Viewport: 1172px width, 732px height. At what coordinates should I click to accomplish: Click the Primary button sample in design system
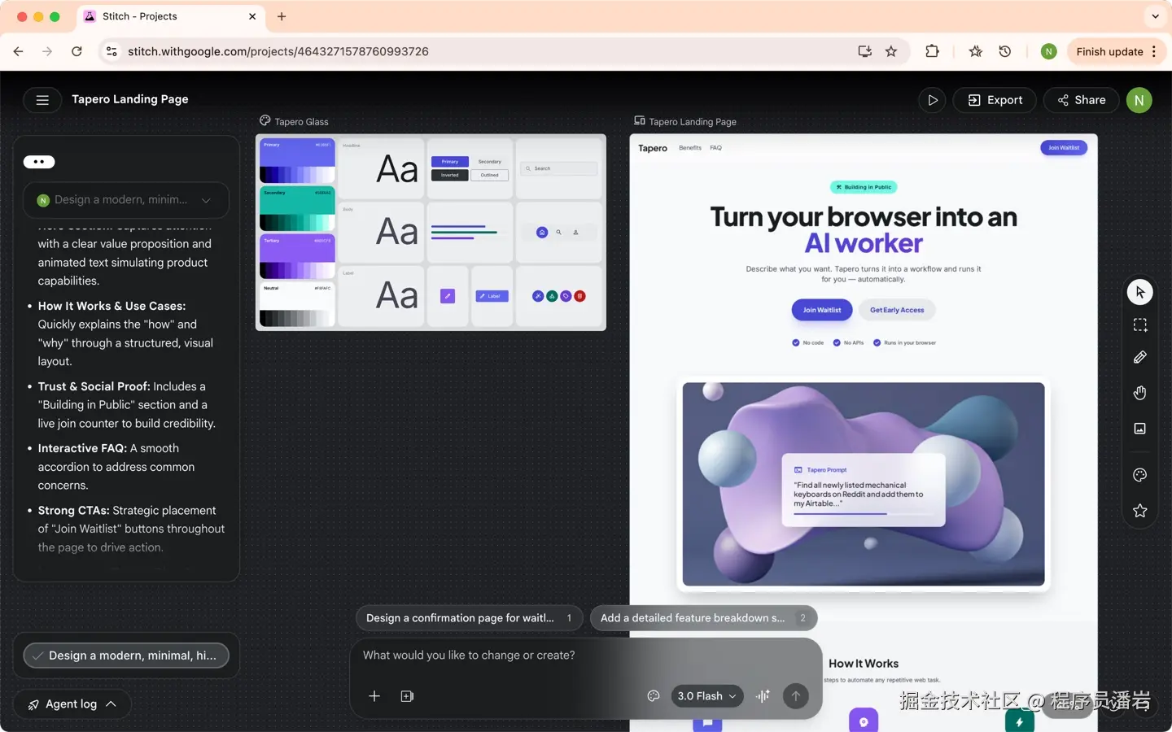[x=450, y=162]
